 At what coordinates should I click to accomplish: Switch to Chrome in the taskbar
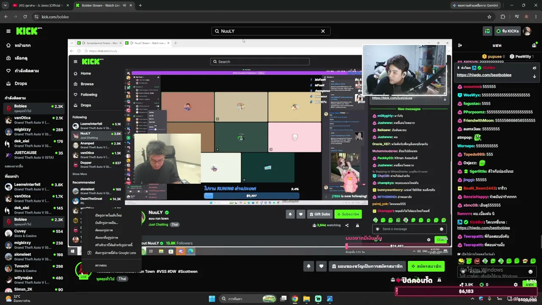295,299
